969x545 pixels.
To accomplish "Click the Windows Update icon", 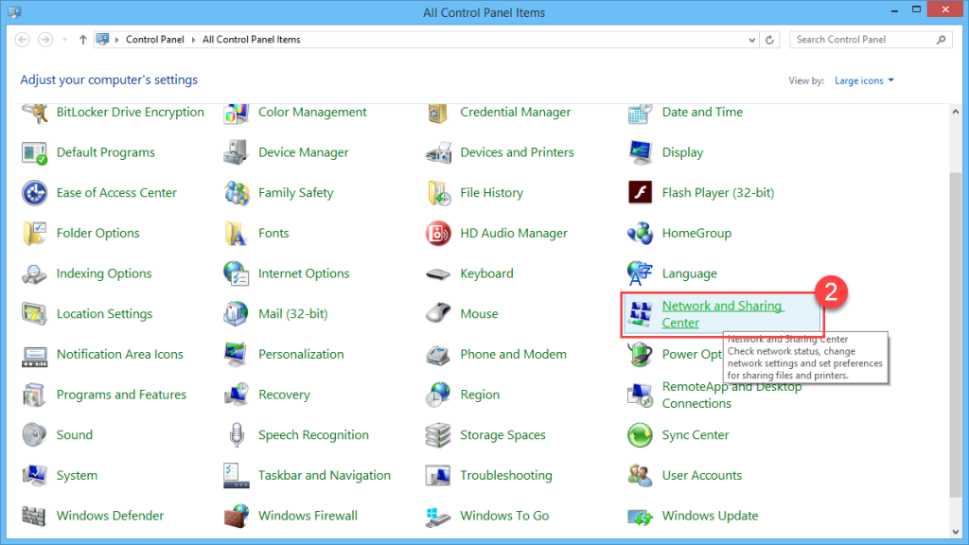I will [640, 517].
